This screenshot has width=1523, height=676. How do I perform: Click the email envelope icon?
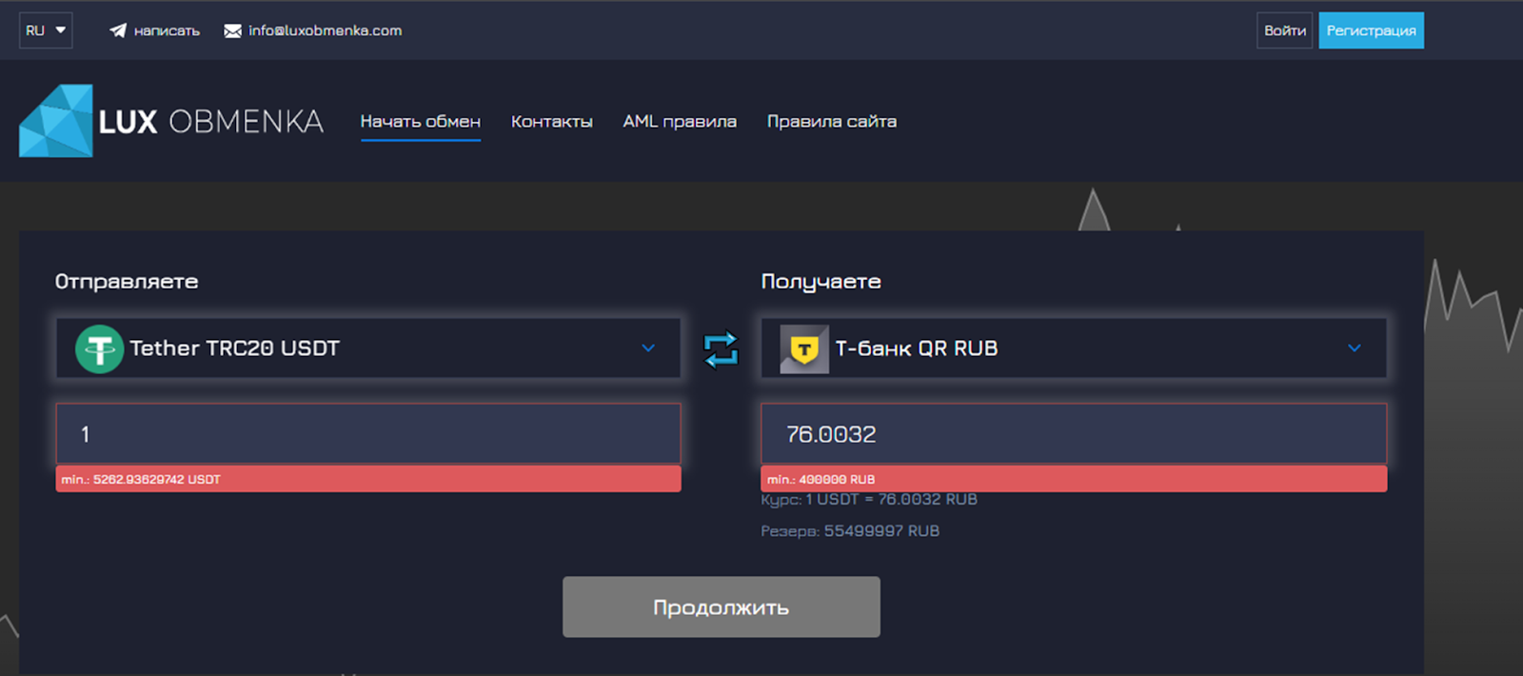click(x=232, y=30)
